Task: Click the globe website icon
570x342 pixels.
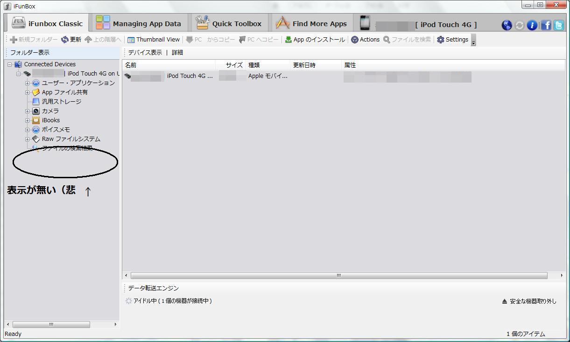Action: point(507,25)
